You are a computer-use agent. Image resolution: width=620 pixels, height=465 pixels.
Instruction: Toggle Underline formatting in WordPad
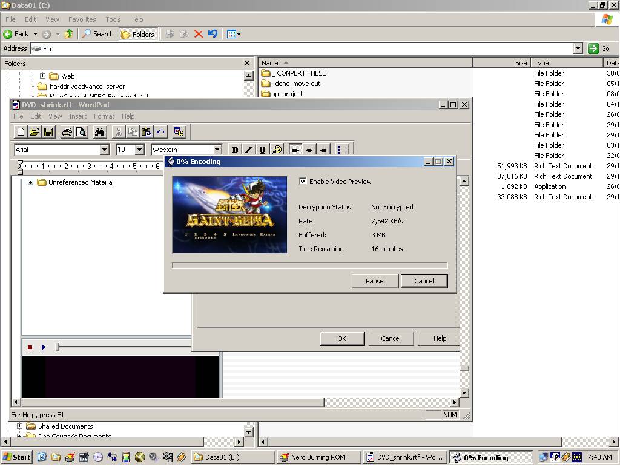pyautogui.click(x=262, y=150)
